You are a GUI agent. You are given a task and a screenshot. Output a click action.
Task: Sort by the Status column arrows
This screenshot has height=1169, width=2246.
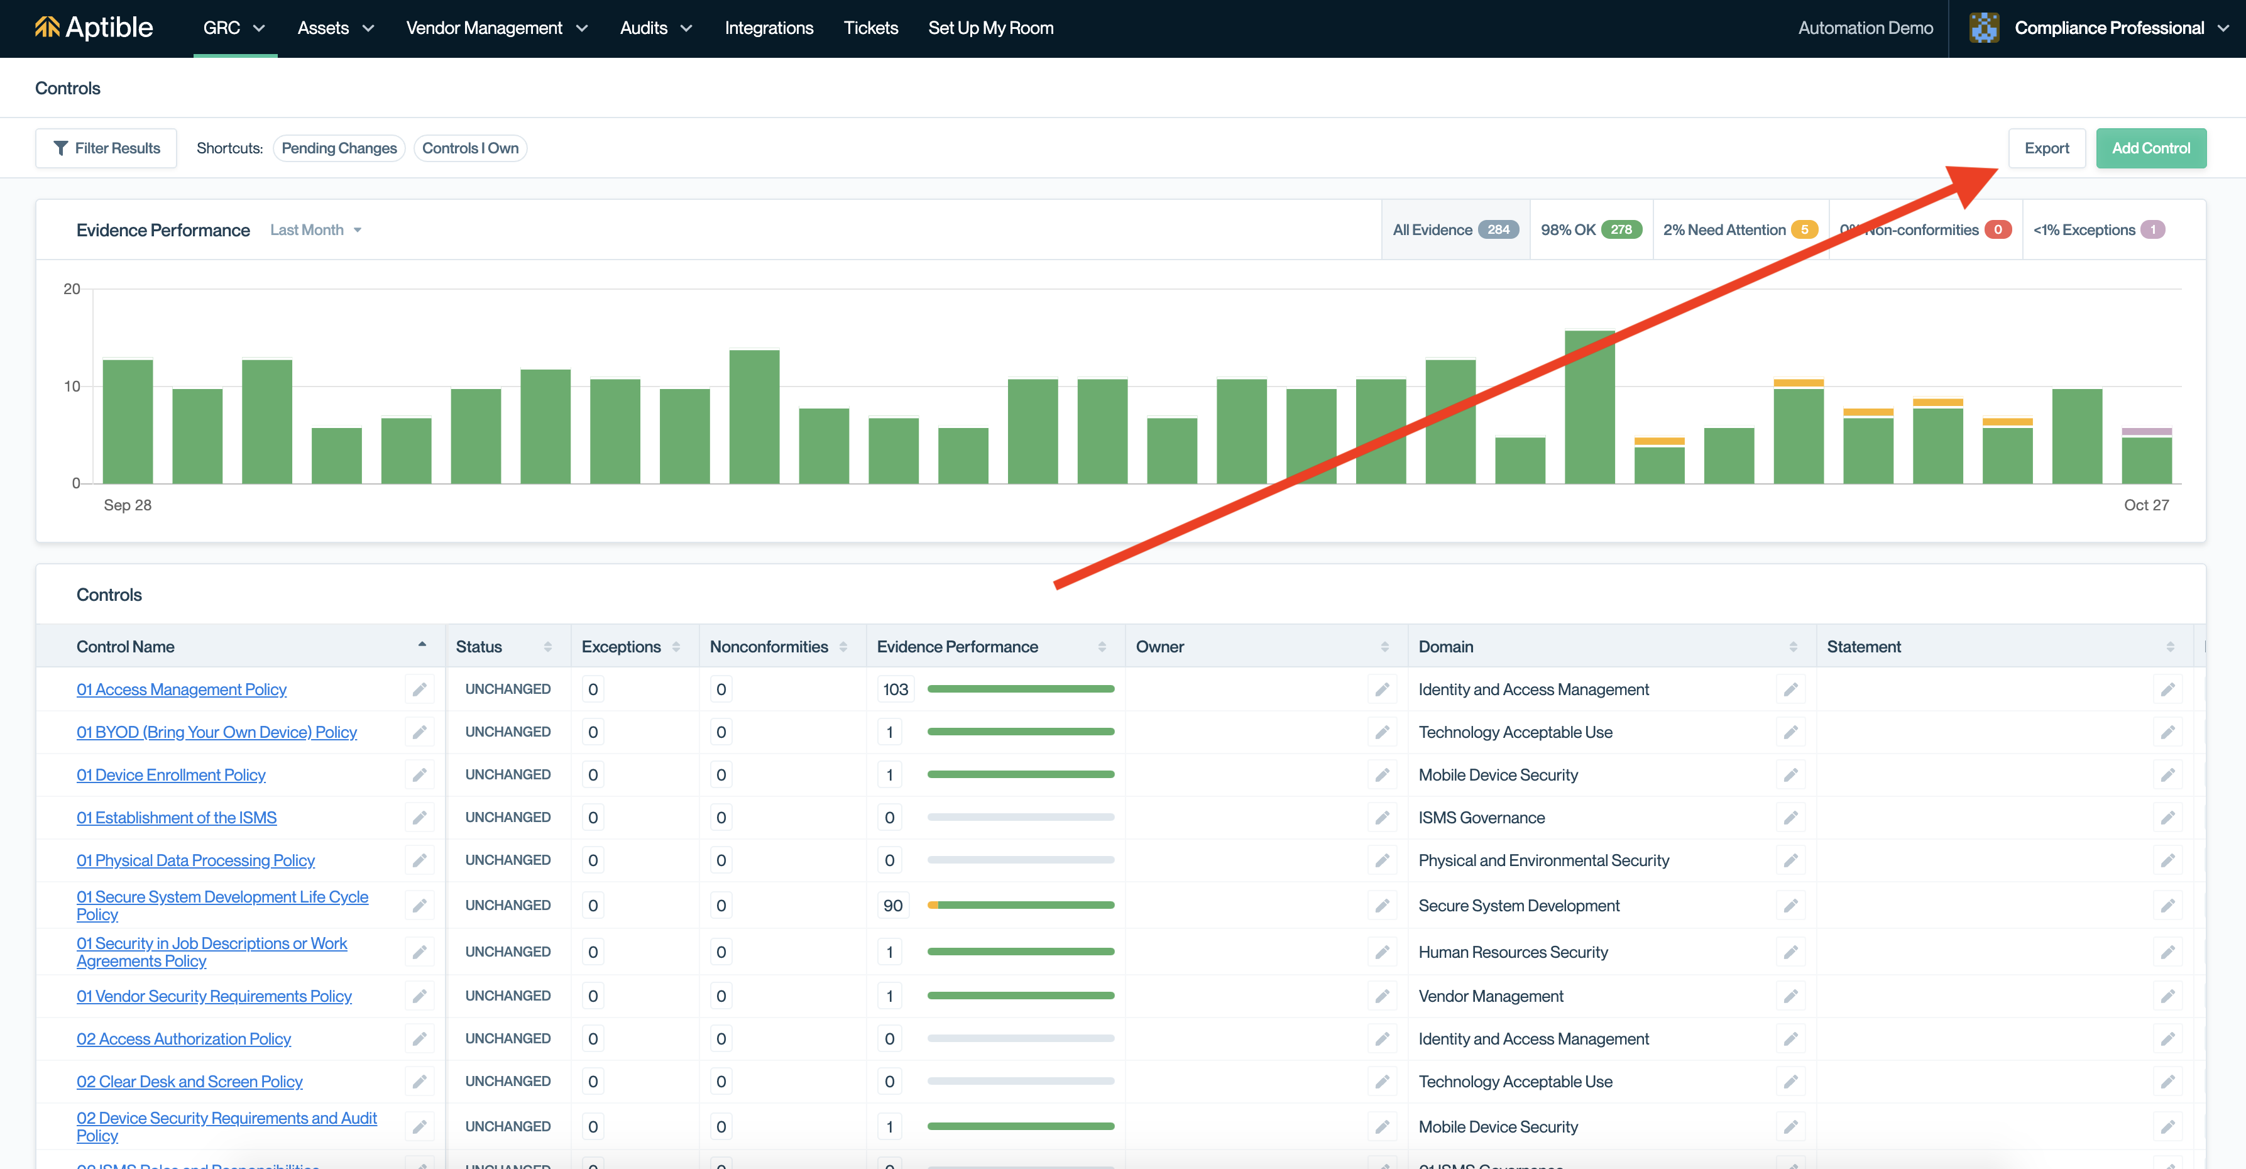[x=547, y=647]
